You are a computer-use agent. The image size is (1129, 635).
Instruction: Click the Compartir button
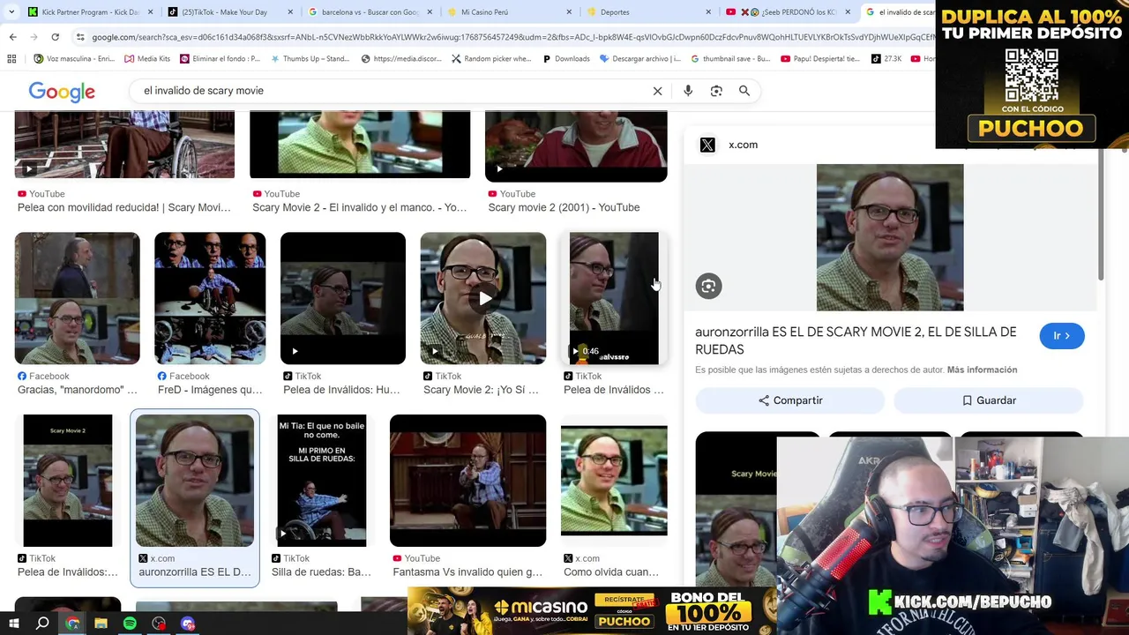tap(789, 400)
